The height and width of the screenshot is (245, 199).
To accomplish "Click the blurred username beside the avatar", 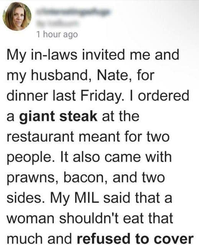I will click(73, 12).
